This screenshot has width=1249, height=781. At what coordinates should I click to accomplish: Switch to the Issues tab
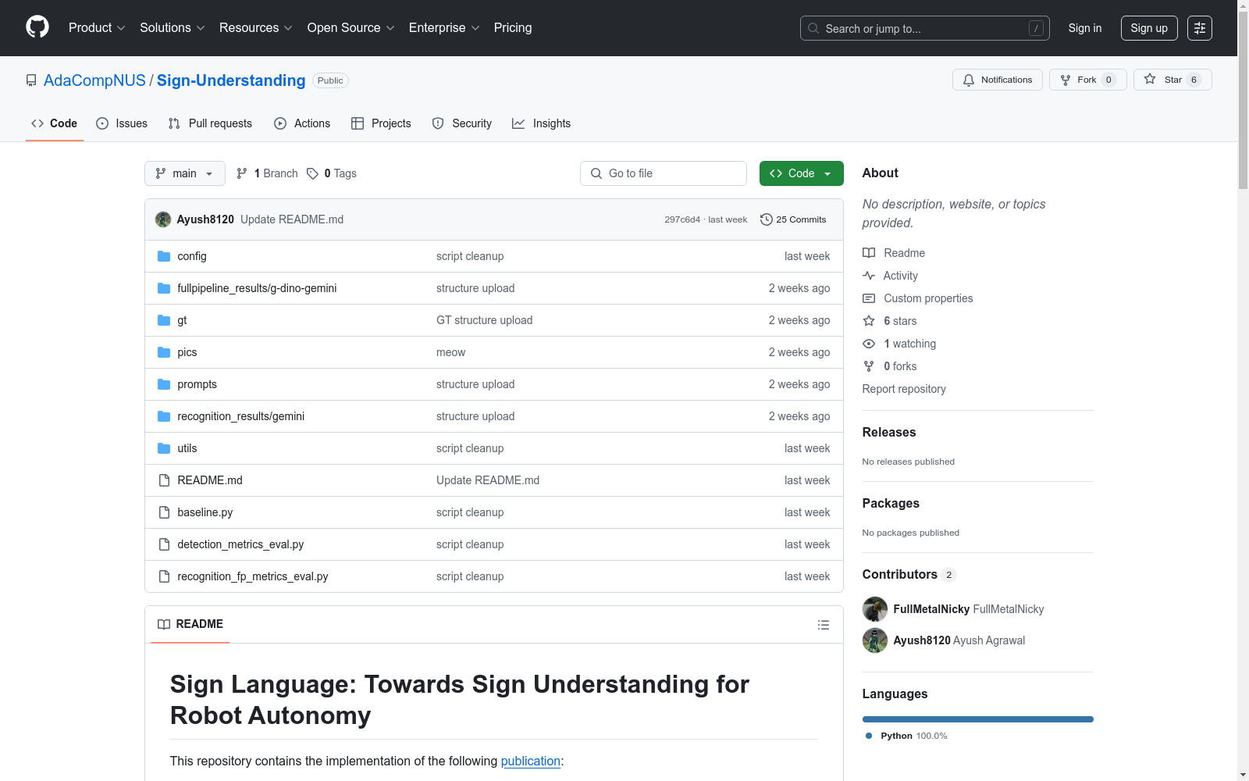click(122, 123)
